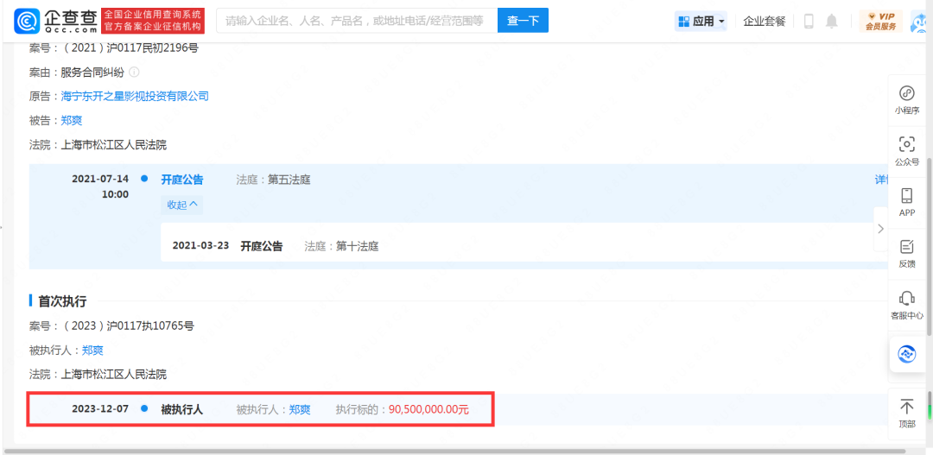
Task: Click execution amount 90,500,000.00元
Action: (x=429, y=409)
